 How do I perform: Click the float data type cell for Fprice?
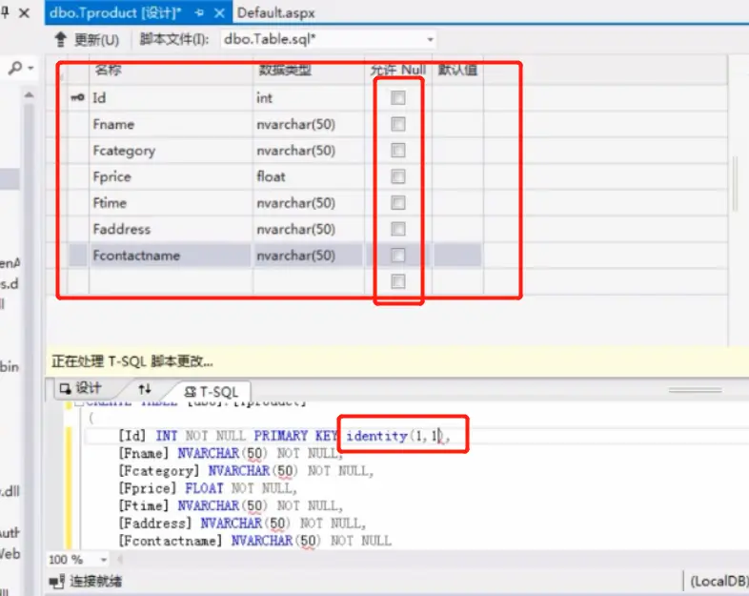pos(309,176)
